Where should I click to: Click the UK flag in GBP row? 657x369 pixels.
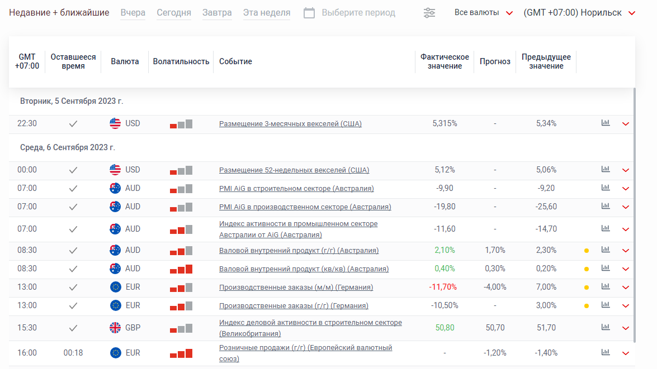115,328
